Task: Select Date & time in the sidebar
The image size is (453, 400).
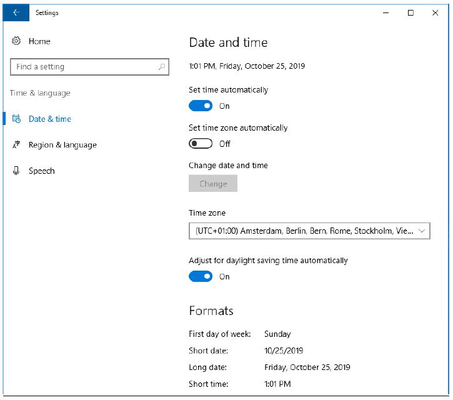Action: click(50, 119)
